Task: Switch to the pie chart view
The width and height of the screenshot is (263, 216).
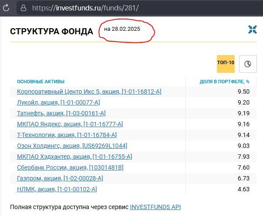Action: click(x=248, y=64)
